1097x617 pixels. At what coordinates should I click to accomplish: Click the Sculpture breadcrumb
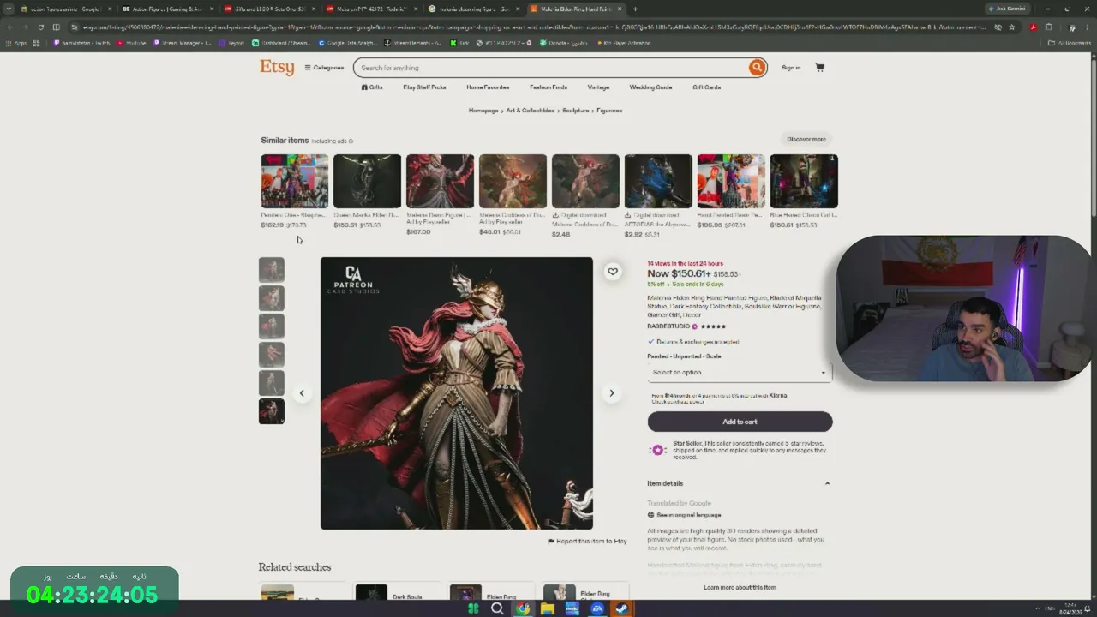coord(576,111)
